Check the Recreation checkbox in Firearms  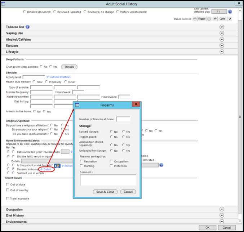tap(81, 161)
